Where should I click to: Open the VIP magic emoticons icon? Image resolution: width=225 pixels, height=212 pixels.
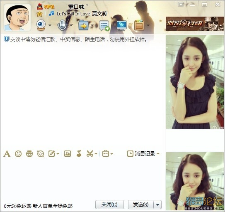tap(29, 153)
